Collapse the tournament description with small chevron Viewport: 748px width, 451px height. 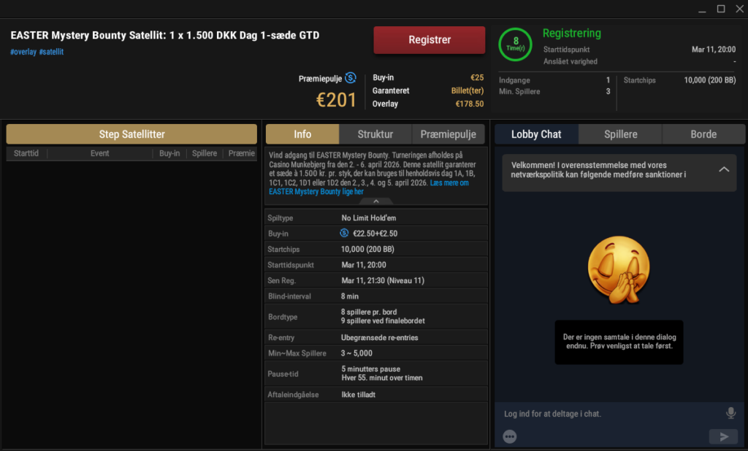376,201
